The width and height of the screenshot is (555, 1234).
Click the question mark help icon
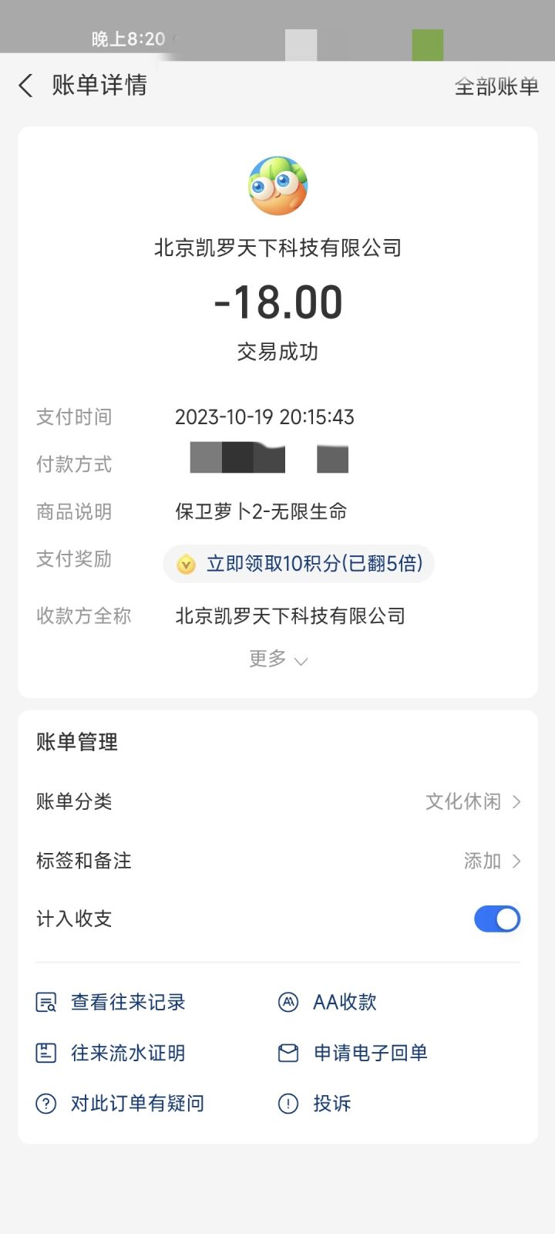tap(46, 1104)
